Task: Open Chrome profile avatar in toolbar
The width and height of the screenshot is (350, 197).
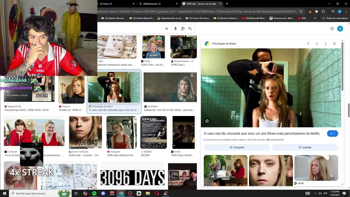Action: [340, 11]
